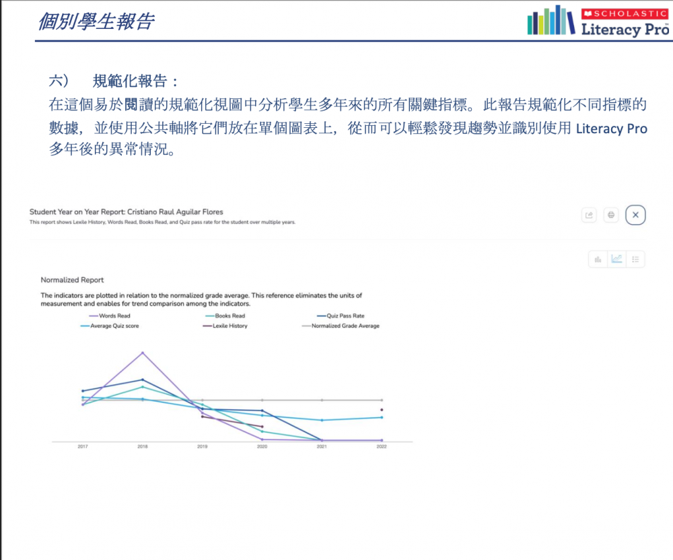Image resolution: width=673 pixels, height=560 pixels.
Task: Click the 2017 x-axis label
Action: [x=83, y=446]
